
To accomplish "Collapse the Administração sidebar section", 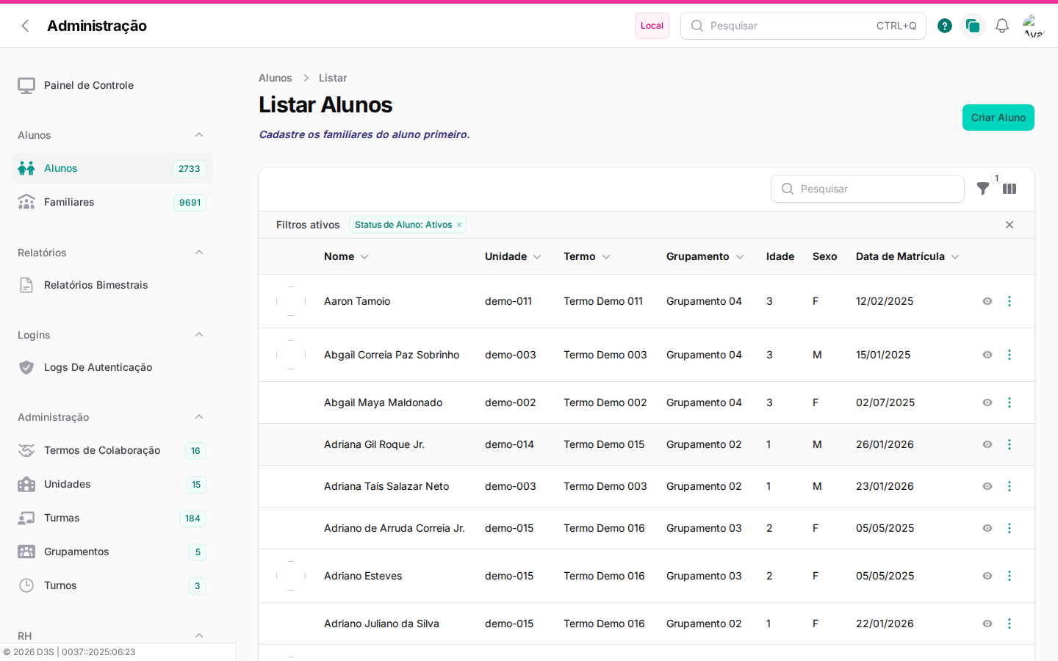I will pyautogui.click(x=199, y=417).
